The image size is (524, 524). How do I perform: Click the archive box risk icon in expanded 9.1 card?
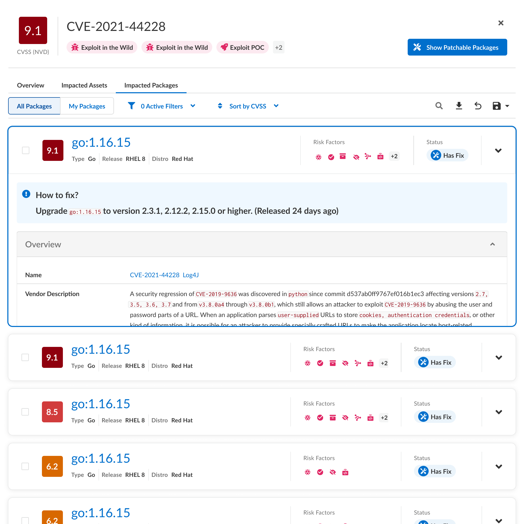[342, 156]
